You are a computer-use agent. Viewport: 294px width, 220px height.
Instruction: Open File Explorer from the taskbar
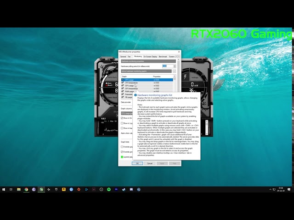pyautogui.click(x=19, y=189)
